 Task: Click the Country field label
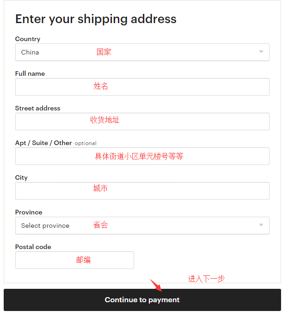coord(28,39)
